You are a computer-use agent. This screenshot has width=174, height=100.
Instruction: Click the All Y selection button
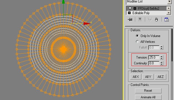148,77
